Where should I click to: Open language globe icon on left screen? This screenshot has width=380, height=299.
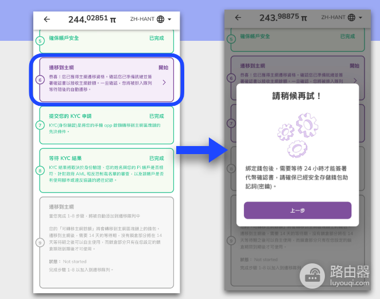pyautogui.click(x=160, y=19)
